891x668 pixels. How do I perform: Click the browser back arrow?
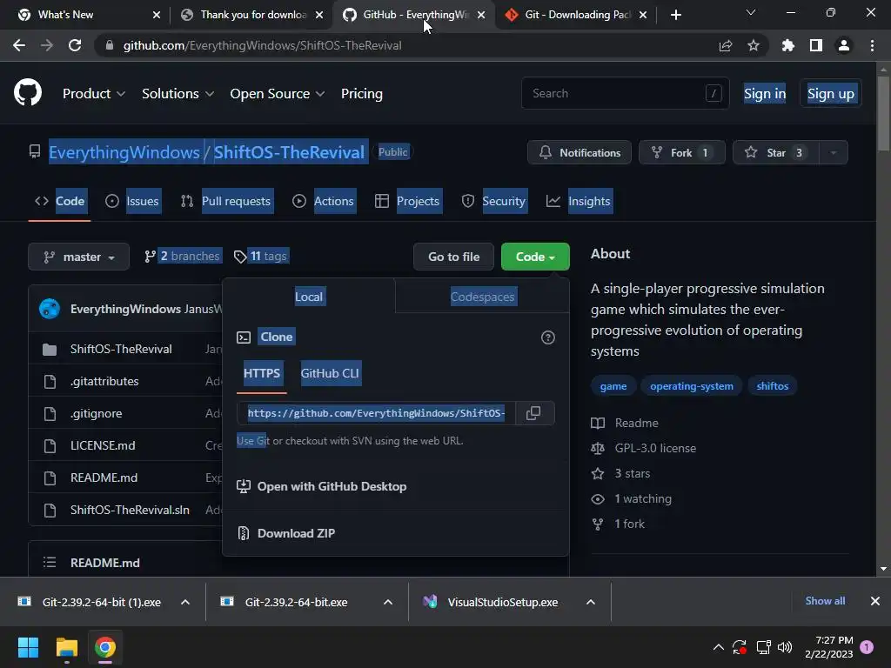pos(19,45)
